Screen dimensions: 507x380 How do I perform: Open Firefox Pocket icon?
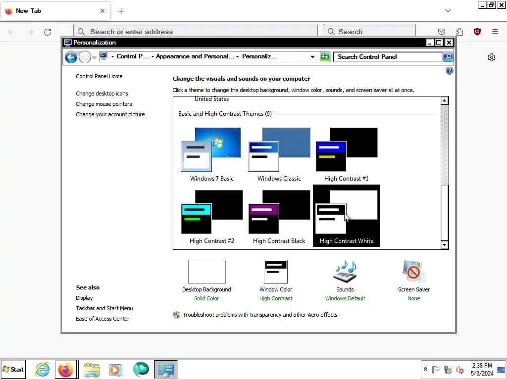[x=441, y=32]
